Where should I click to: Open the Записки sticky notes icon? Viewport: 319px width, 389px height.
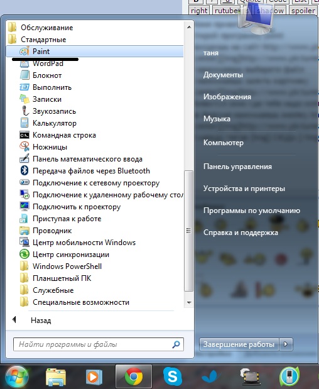click(x=24, y=99)
